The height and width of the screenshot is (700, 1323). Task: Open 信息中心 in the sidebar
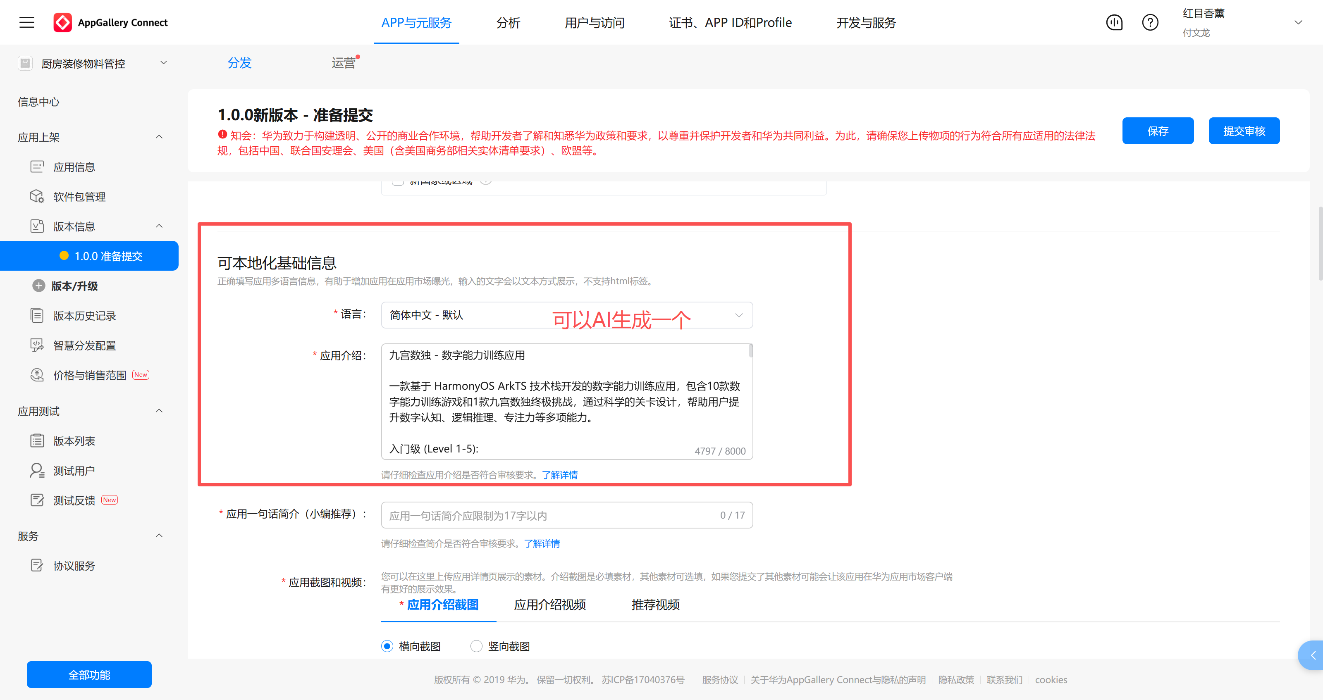click(38, 102)
